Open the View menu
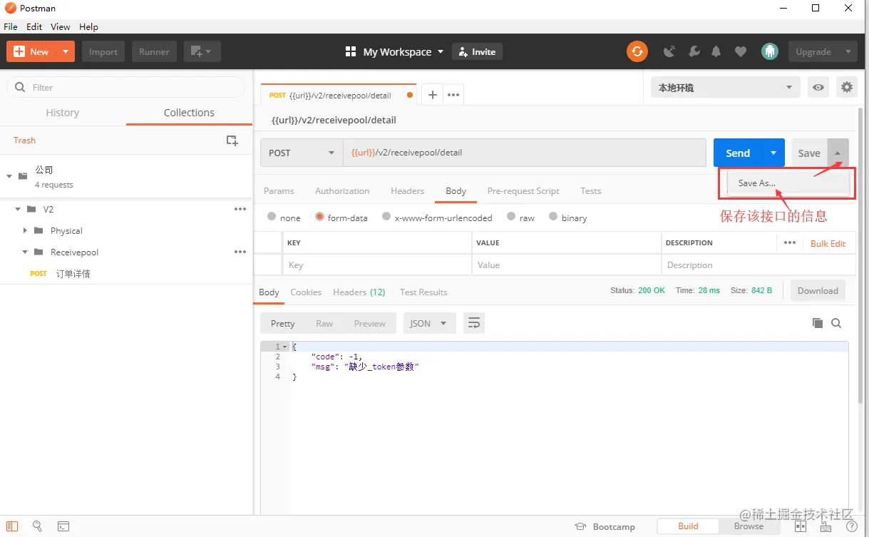The image size is (869, 537). point(61,26)
